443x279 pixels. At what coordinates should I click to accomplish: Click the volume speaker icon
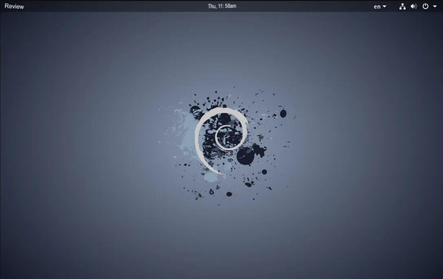click(x=414, y=6)
